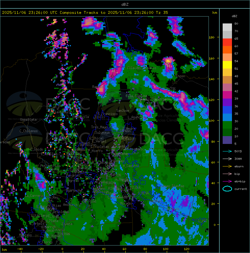Click the Zapata place label

[67, 224]
